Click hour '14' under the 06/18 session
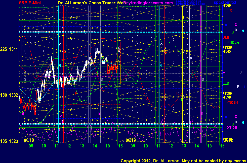 [x=95, y=146]
